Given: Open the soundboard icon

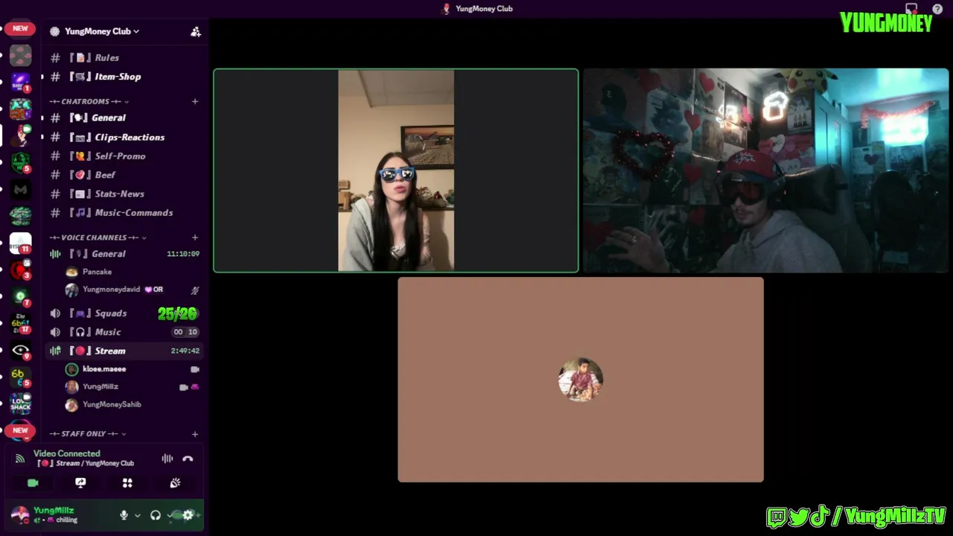Looking at the screenshot, I should coord(175,483).
